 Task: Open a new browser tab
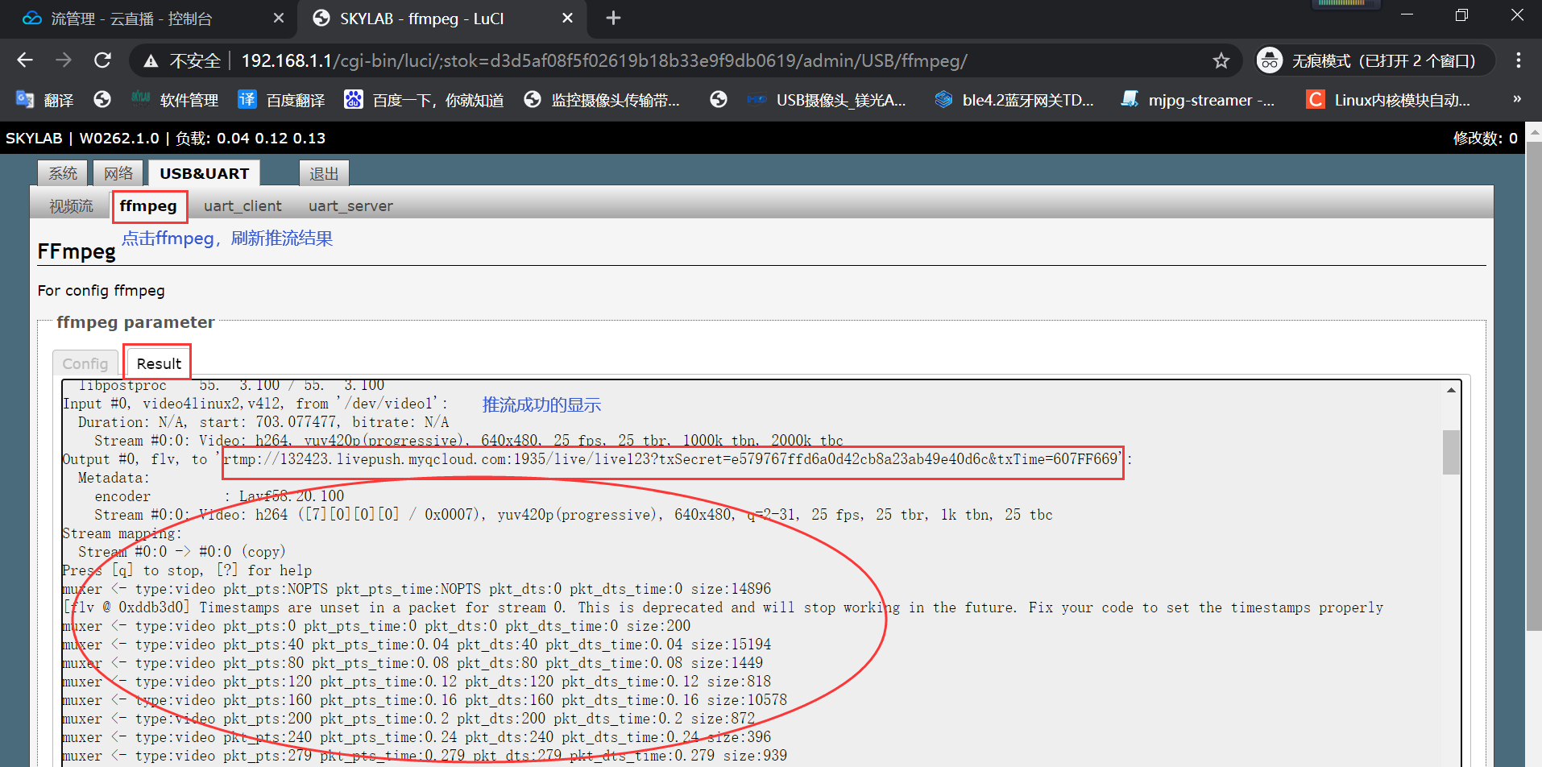(613, 18)
